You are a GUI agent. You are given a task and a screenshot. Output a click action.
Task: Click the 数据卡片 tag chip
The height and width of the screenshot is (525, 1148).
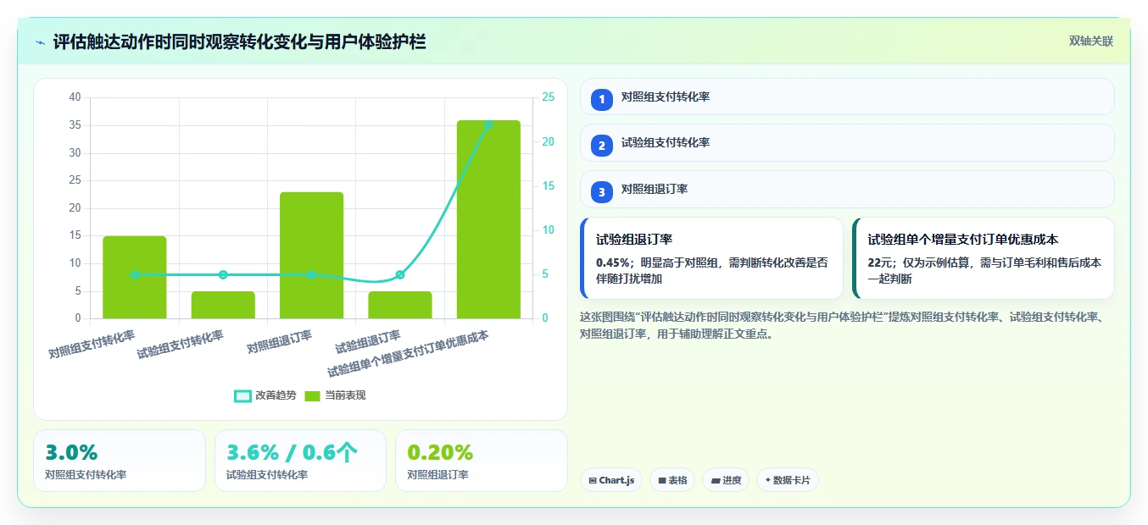(x=788, y=480)
